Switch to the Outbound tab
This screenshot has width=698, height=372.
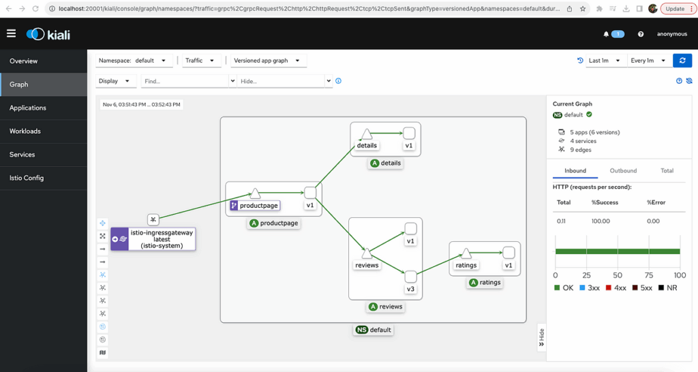623,170
